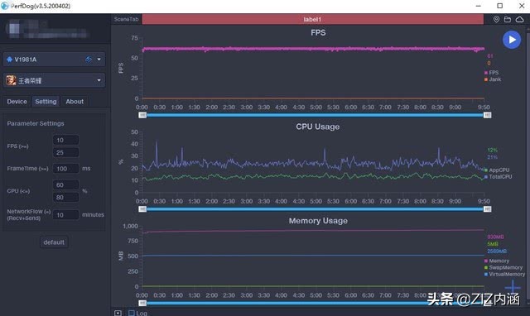Click the Parameter Settings heading

tap(36, 123)
